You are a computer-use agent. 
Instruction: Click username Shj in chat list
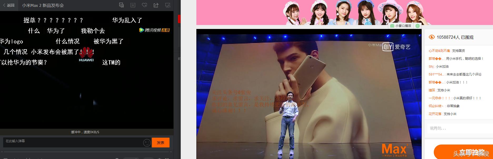[x=431, y=66]
